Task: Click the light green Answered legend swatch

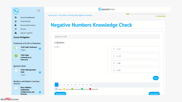Action: click(72, 89)
